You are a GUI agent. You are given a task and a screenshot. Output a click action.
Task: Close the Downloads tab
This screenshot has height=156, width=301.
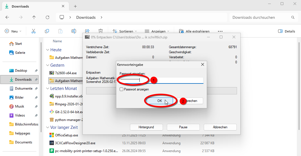pyautogui.click(x=63, y=6)
